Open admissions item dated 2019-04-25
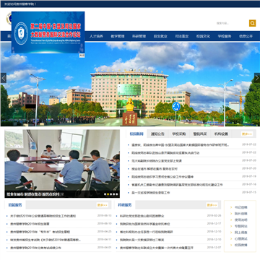260x260 pixels. (40, 232)
